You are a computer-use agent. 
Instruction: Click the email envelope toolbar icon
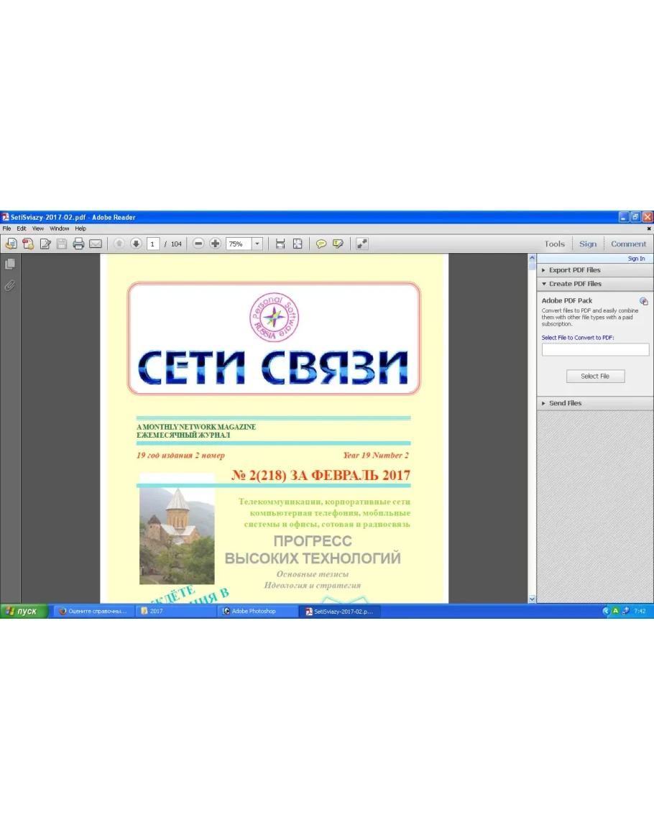click(95, 244)
